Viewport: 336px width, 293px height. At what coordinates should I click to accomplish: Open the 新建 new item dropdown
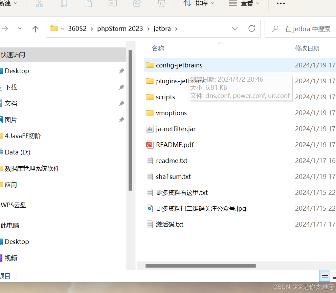(8, 3)
